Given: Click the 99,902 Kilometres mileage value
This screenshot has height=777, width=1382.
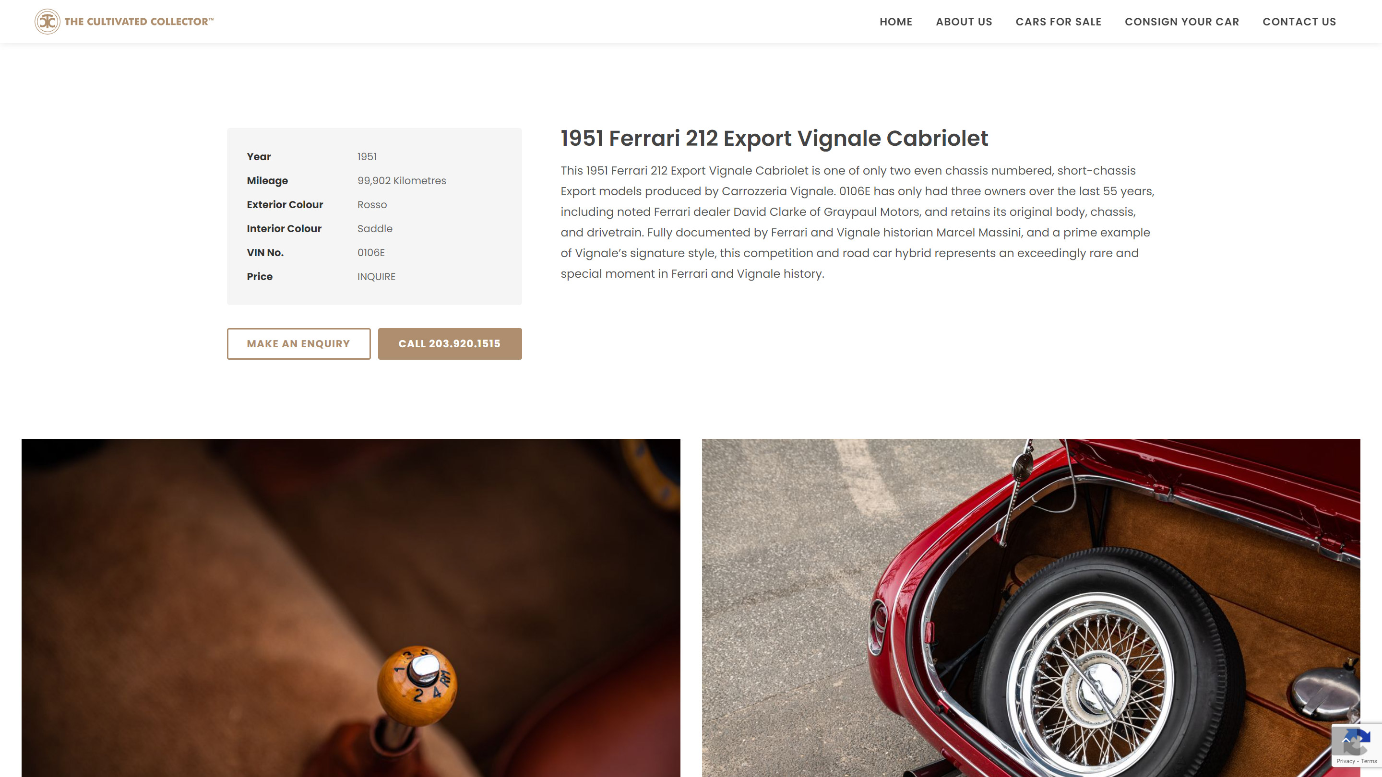Looking at the screenshot, I should (x=401, y=181).
